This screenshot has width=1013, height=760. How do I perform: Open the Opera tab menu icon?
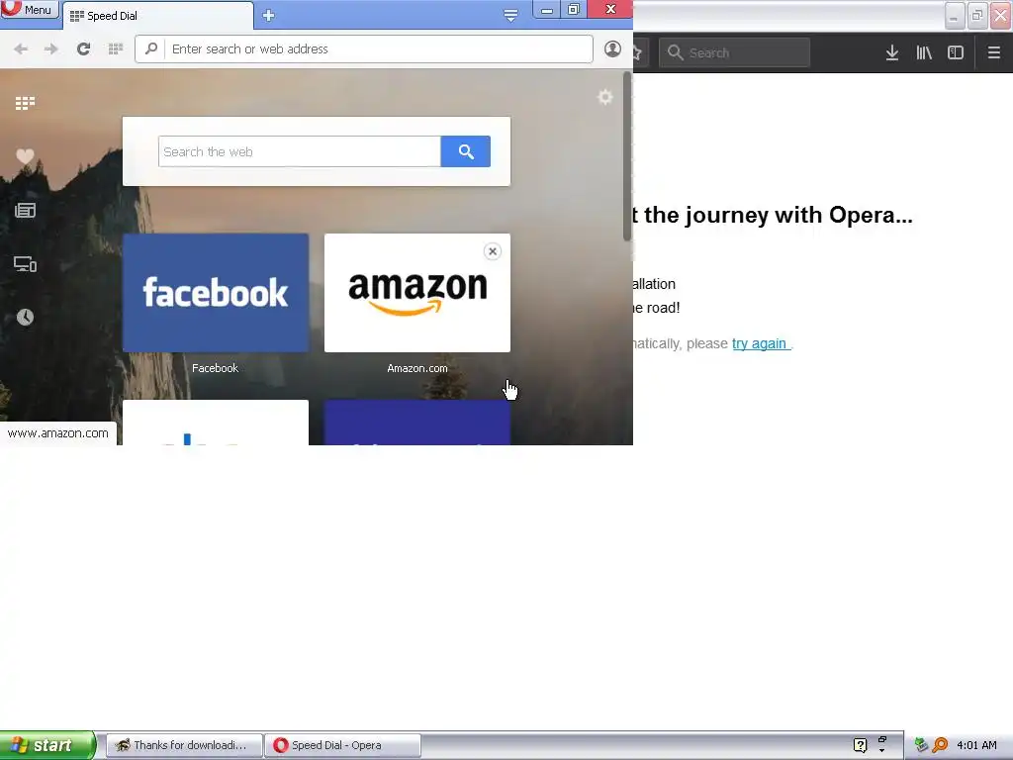pyautogui.click(x=510, y=16)
